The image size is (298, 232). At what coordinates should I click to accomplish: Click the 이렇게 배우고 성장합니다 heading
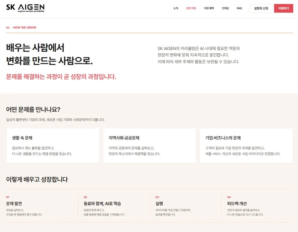37,179
